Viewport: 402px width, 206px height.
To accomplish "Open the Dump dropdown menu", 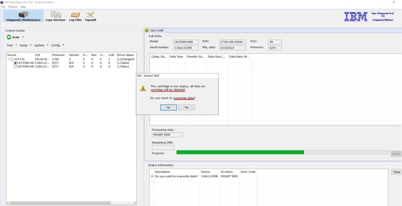I will click(x=26, y=45).
